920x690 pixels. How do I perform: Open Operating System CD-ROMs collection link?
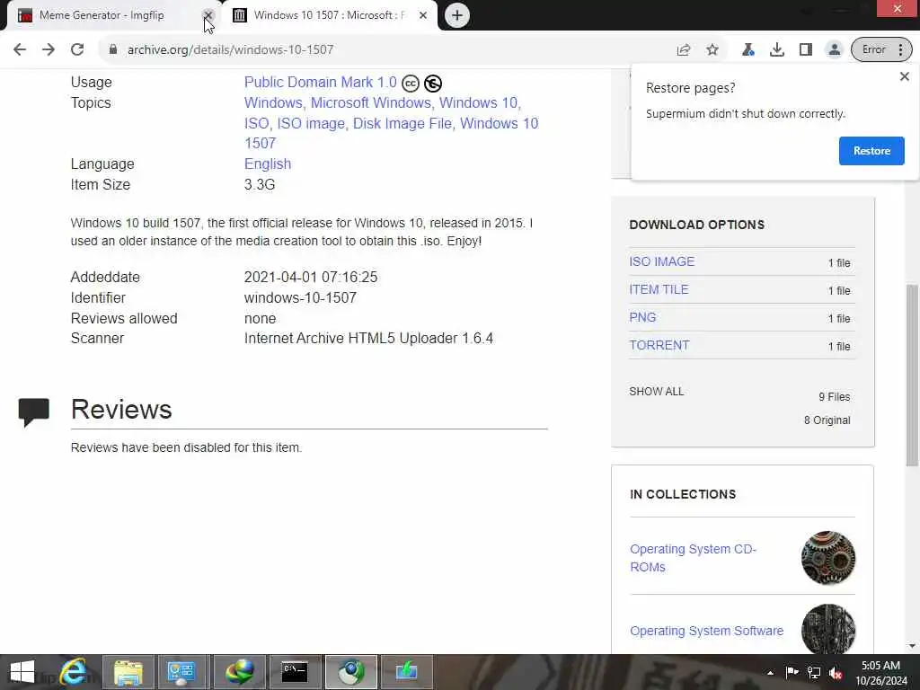click(x=693, y=558)
